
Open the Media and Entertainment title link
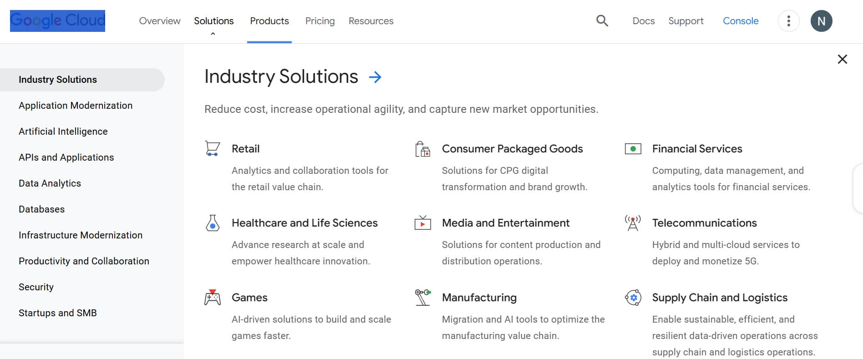point(506,223)
